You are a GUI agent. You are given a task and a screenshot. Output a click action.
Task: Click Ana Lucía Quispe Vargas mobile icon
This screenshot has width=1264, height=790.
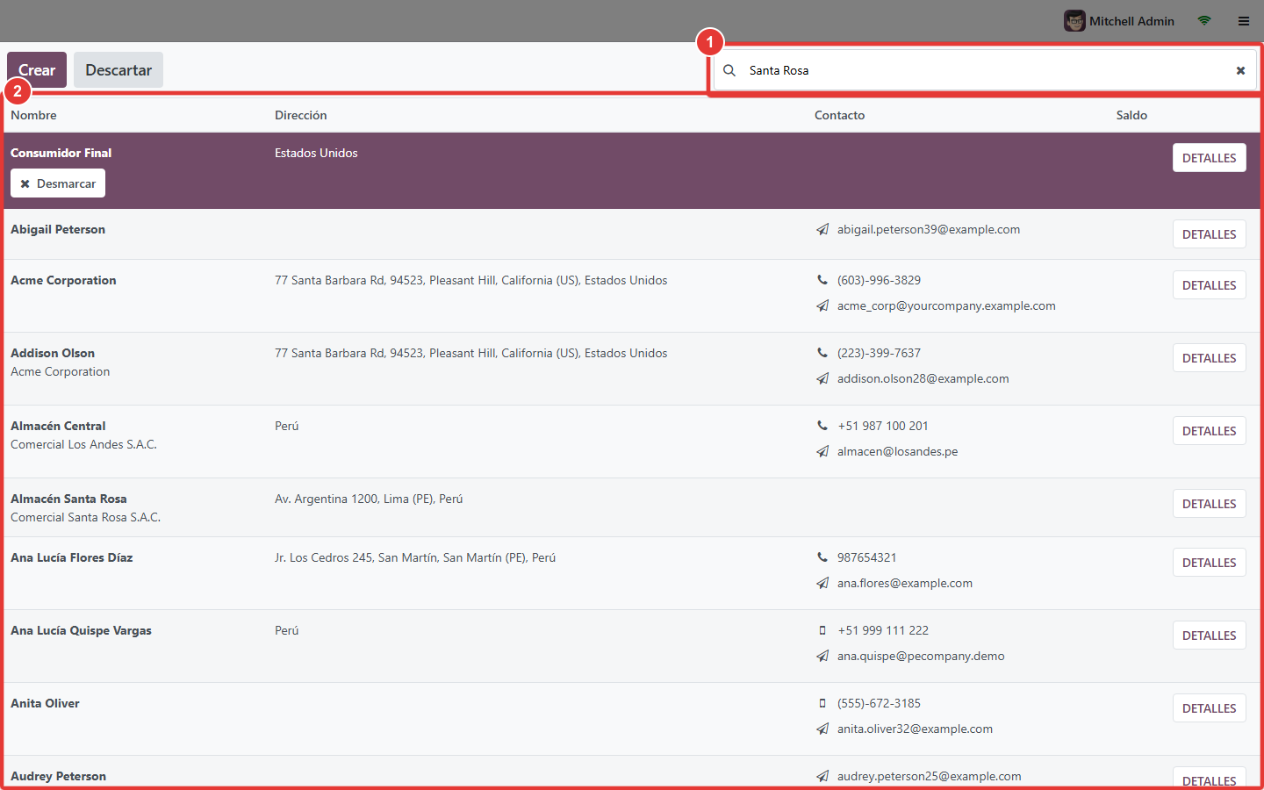(822, 630)
